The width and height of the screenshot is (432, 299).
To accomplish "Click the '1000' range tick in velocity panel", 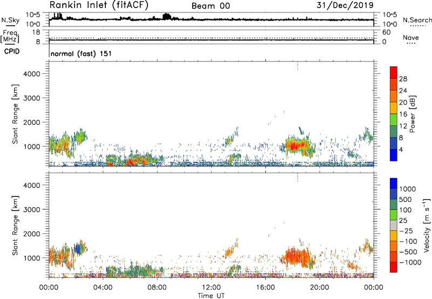I will coord(32,258).
